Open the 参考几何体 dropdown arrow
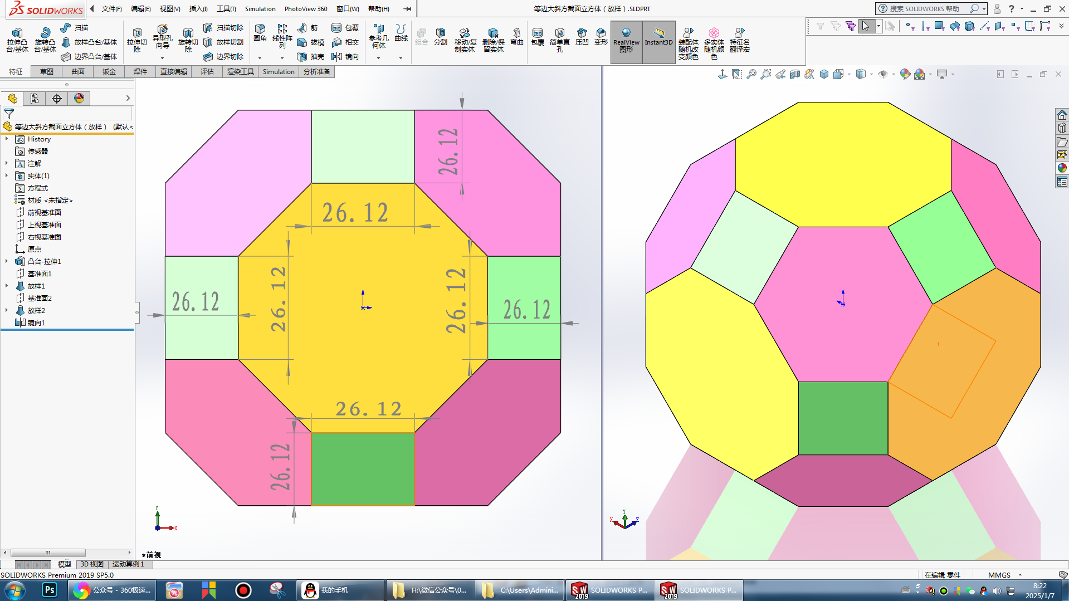 (379, 58)
